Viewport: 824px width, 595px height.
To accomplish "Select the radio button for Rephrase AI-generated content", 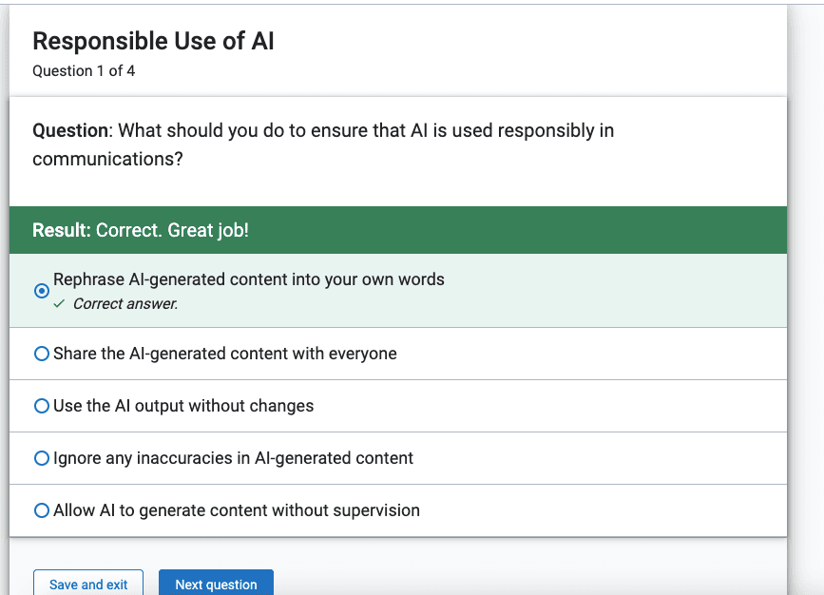I will click(42, 291).
